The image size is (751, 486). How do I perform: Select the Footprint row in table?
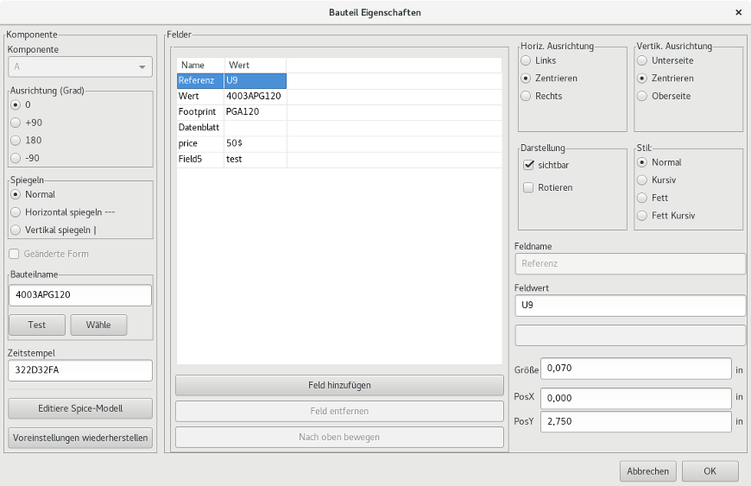tap(231, 112)
